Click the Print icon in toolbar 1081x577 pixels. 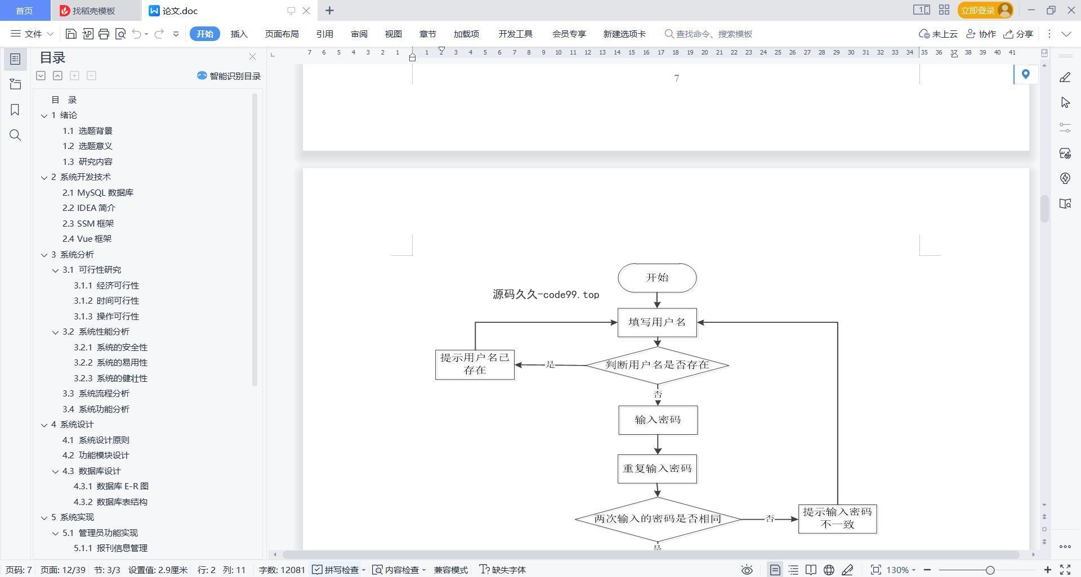pos(104,34)
